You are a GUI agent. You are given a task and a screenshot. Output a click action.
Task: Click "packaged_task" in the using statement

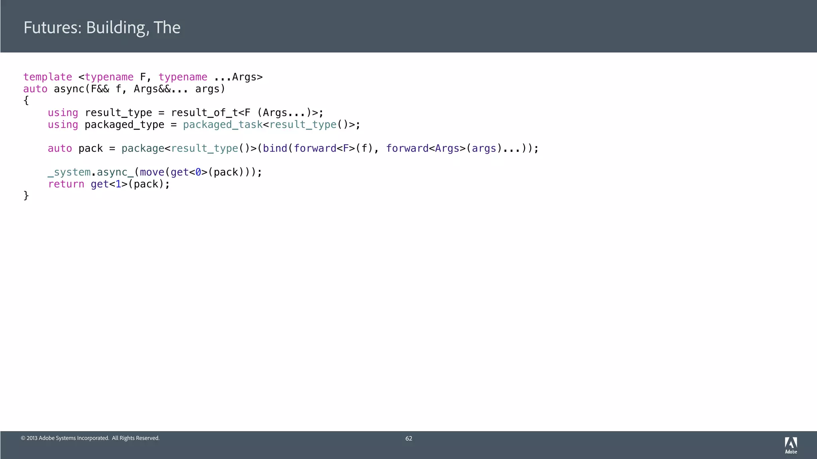click(x=223, y=125)
